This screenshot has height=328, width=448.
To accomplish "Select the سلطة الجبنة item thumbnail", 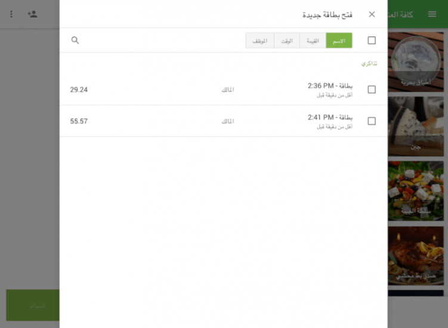I will click(416, 191).
